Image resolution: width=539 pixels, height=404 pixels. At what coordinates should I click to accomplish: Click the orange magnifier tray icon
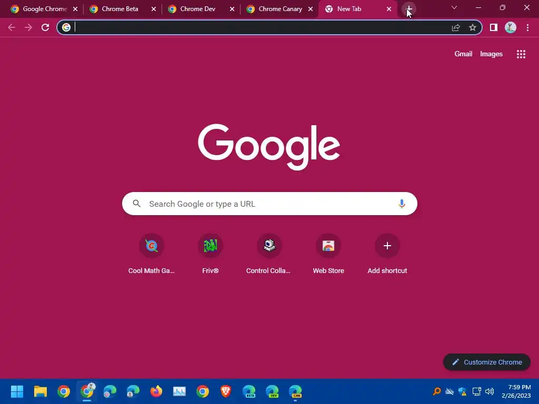436,391
